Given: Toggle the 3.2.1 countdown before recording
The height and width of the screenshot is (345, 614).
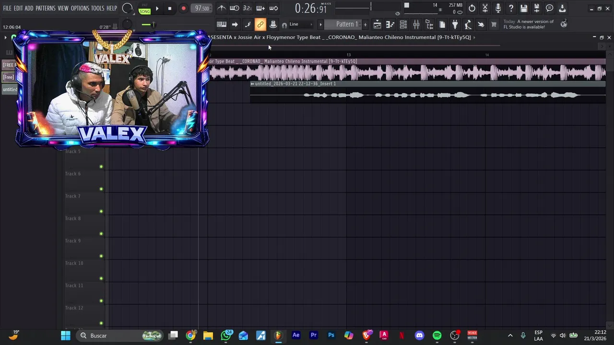Looking at the screenshot, I should pos(247,8).
